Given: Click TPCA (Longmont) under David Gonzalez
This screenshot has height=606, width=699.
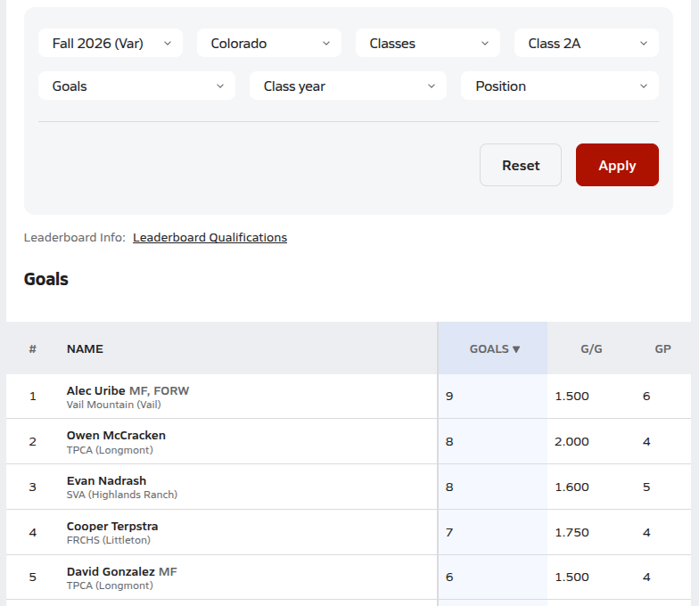Looking at the screenshot, I should [x=110, y=586].
